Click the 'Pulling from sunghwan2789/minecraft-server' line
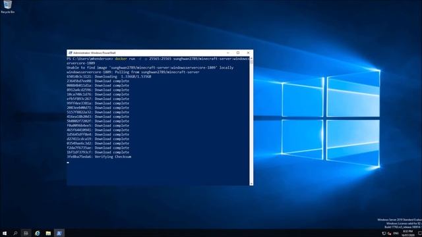This screenshot has width=422, height=237. click(133, 72)
